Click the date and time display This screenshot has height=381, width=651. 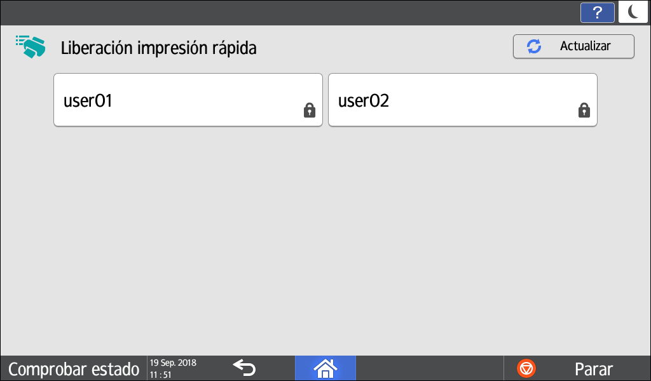click(173, 368)
